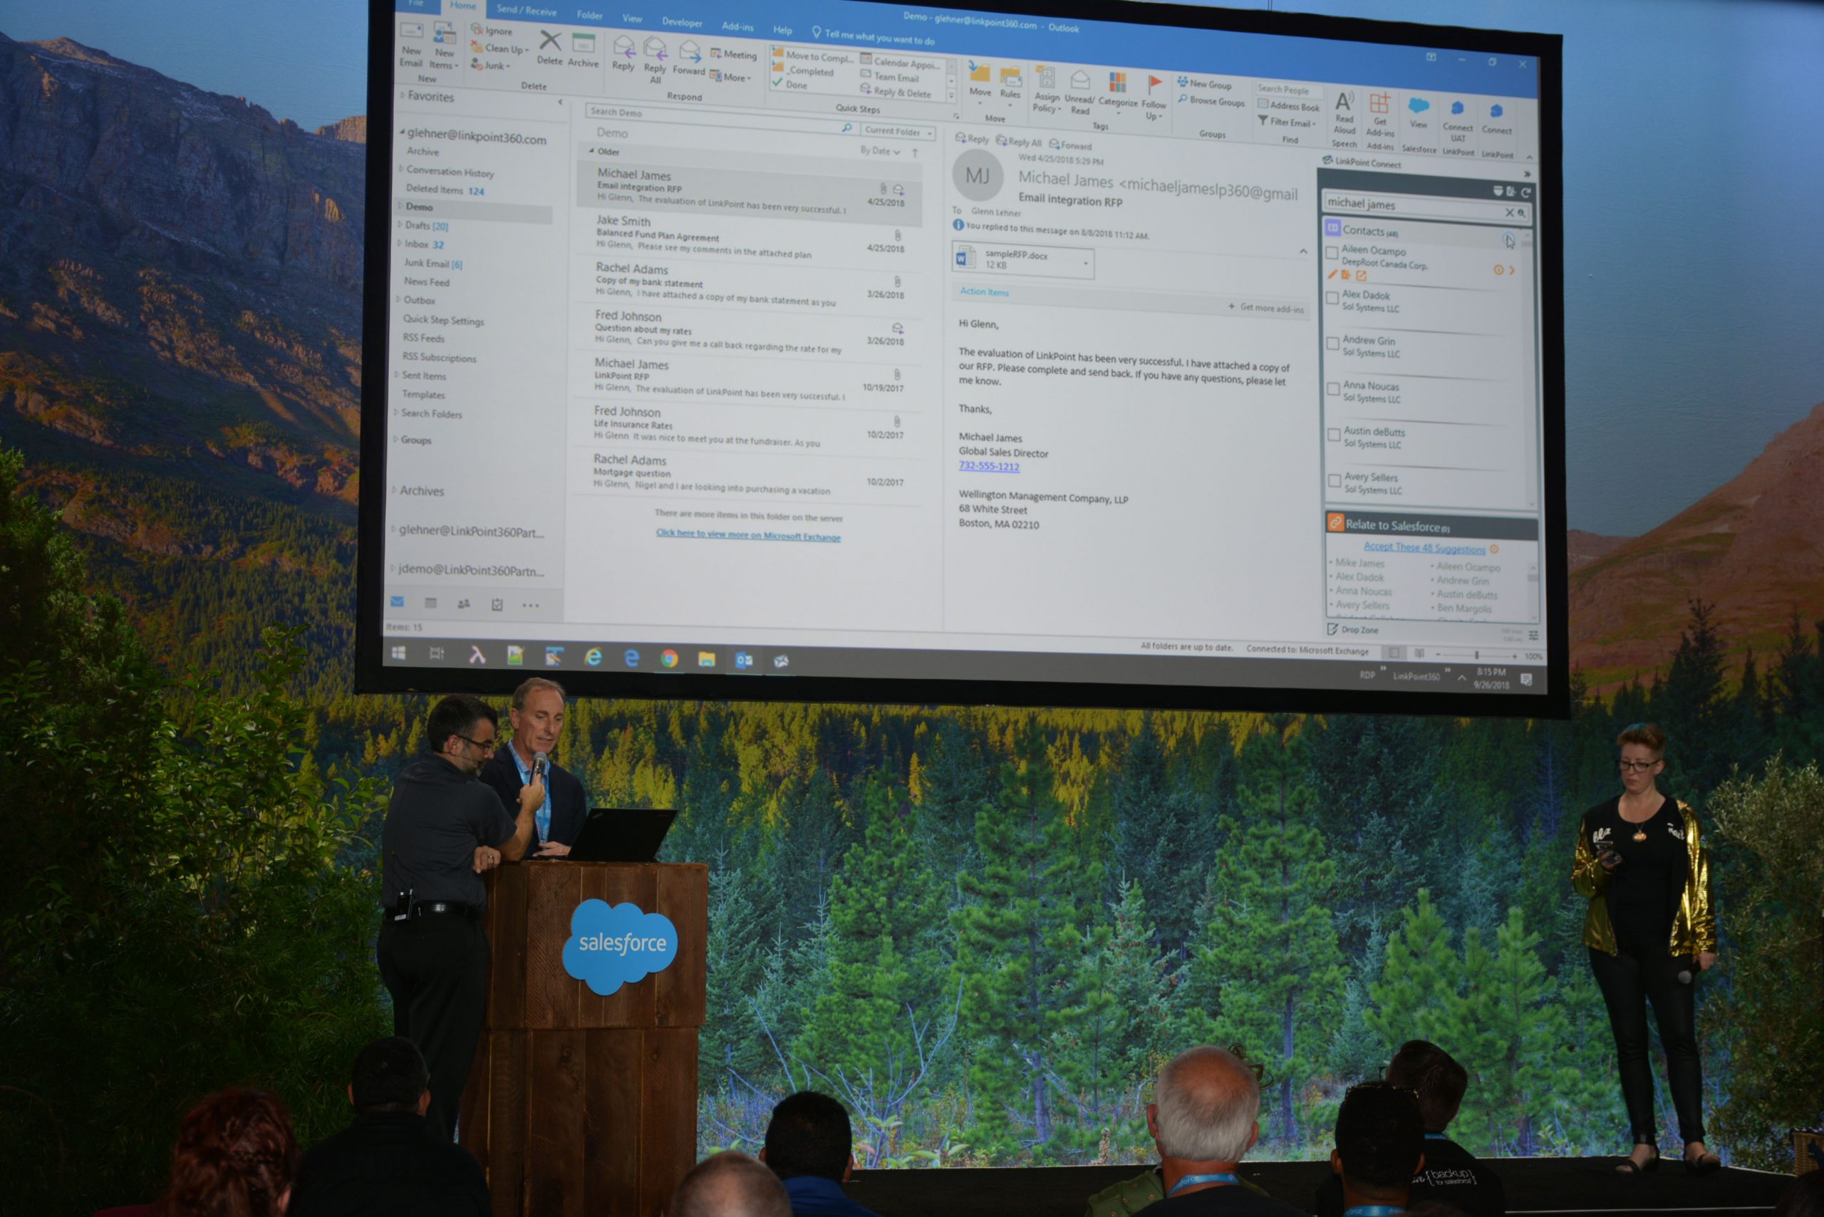Open File Explorer from the taskbar
This screenshot has width=1824, height=1217.
(706, 660)
